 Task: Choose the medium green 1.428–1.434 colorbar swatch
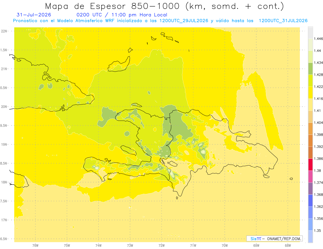[x=311, y=68]
